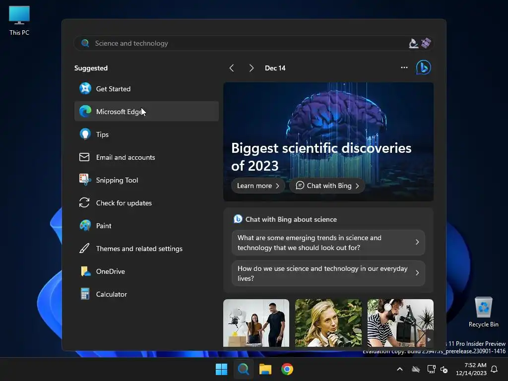The width and height of the screenshot is (508, 381).
Task: Open the woman with binoculars thumbnail
Action: 328,323
